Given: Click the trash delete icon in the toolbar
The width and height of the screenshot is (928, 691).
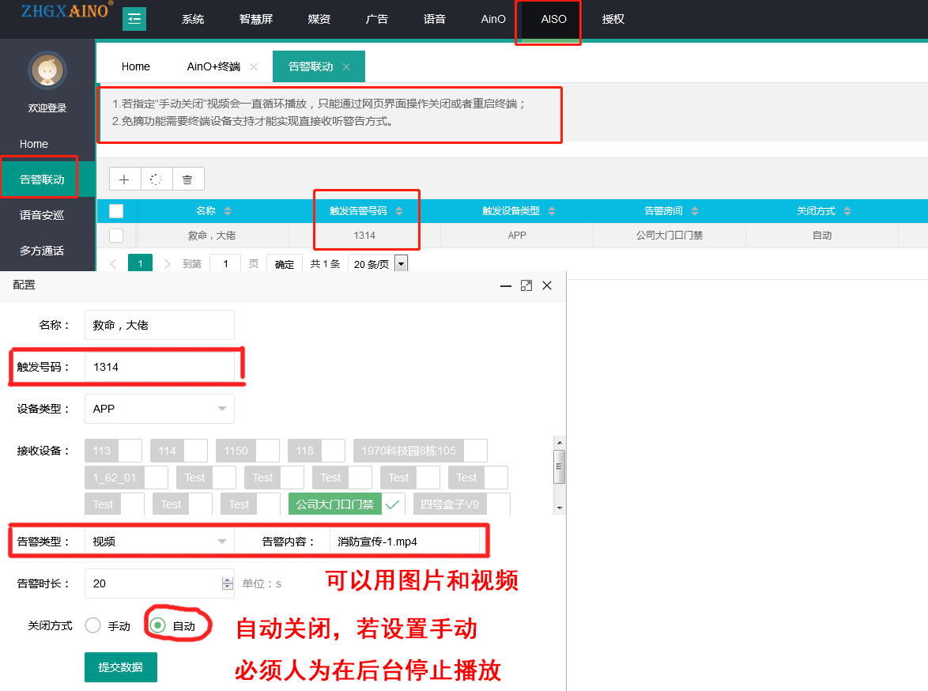Looking at the screenshot, I should (187, 179).
